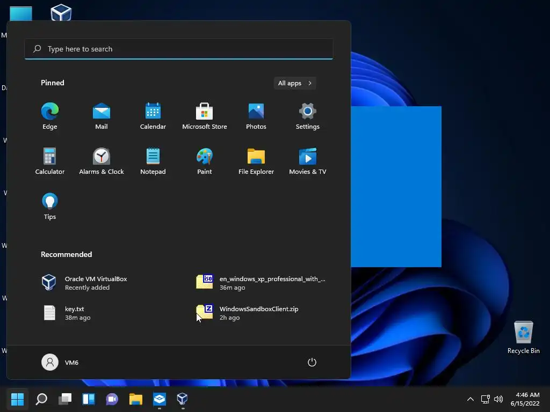This screenshot has width=550, height=412.
Task: Switch to VirtualBox on taskbar
Action: click(x=183, y=399)
